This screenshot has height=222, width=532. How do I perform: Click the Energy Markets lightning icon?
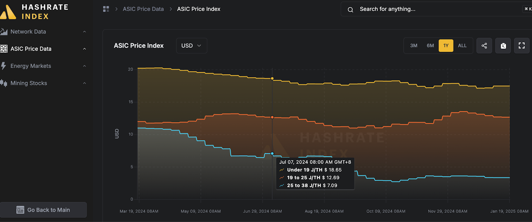[3, 66]
